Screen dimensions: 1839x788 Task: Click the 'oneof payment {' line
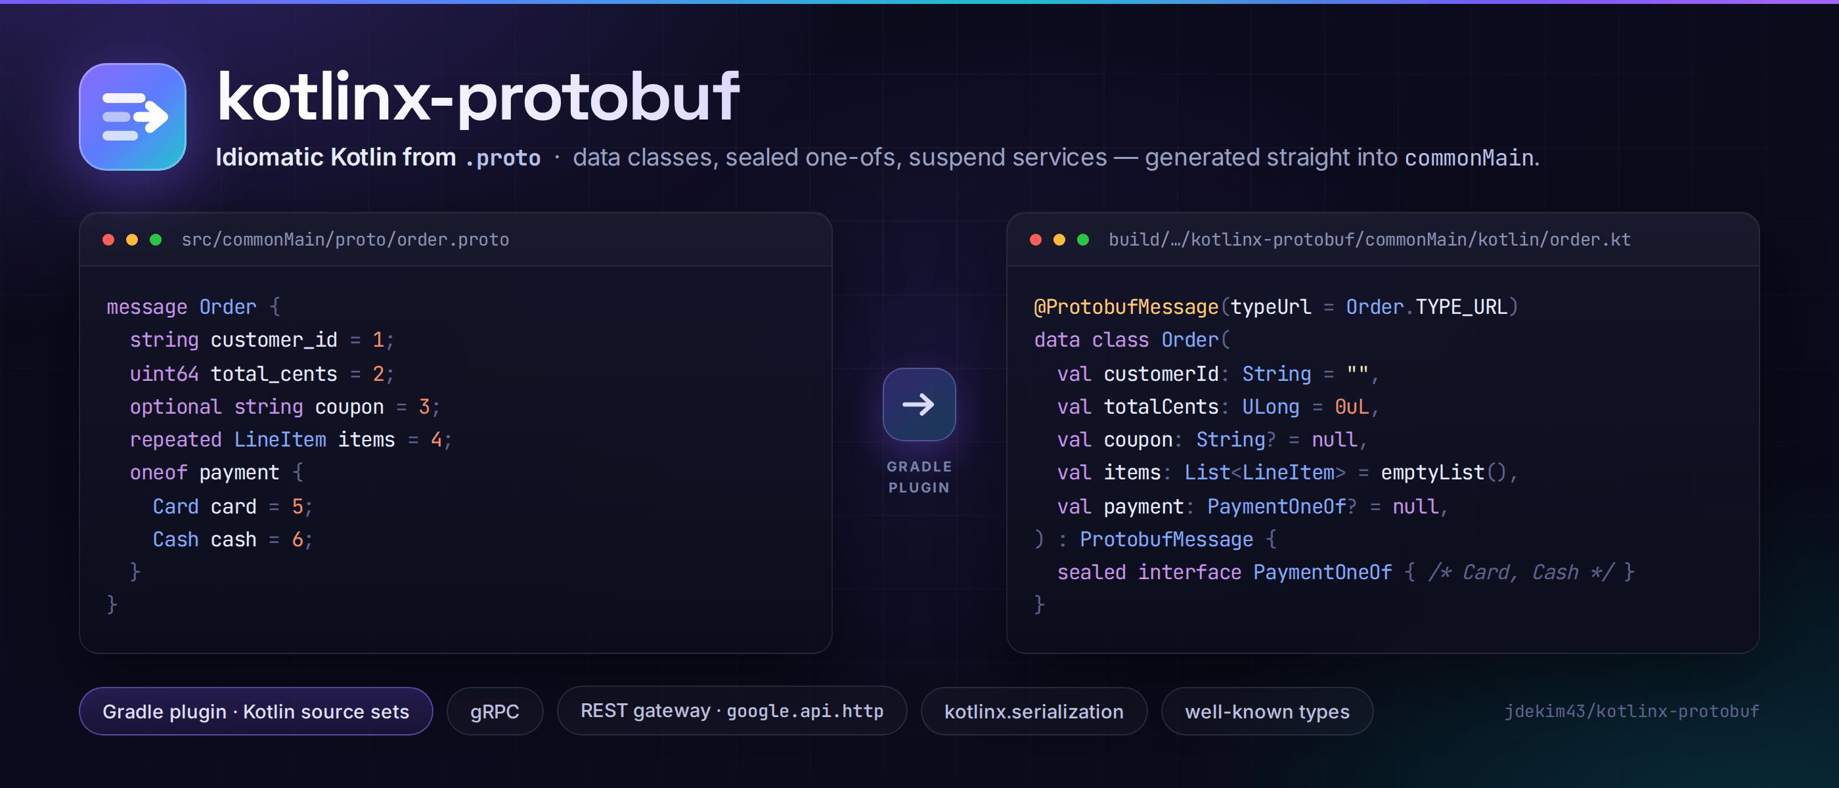pyautogui.click(x=217, y=473)
